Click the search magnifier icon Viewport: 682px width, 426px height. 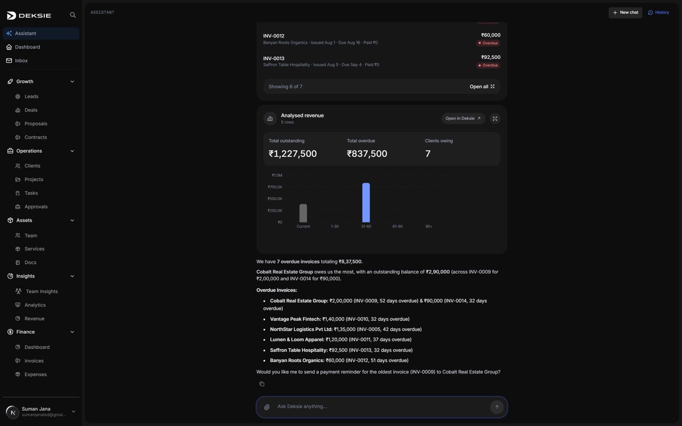point(73,15)
